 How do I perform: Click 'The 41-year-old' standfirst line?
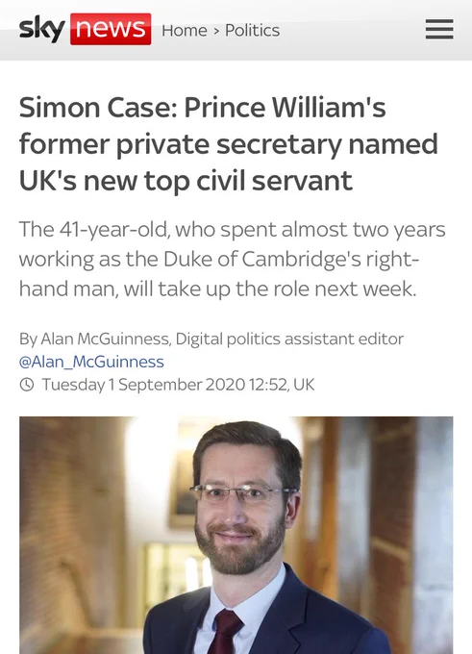[93, 230]
